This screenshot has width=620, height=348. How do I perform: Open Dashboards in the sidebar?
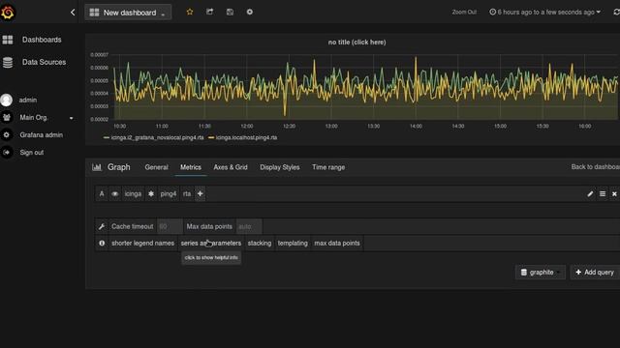[x=42, y=40]
